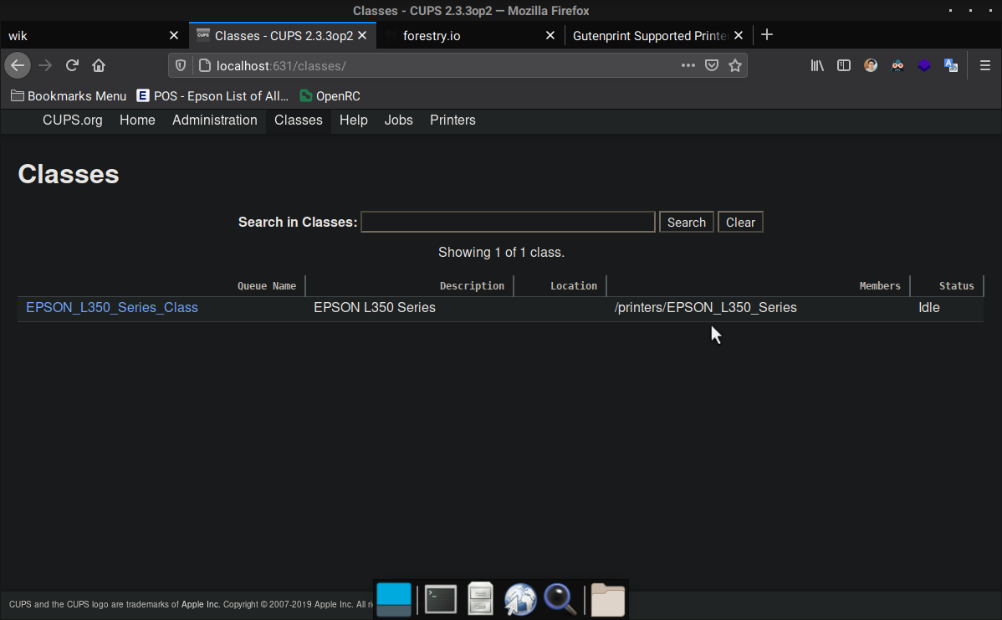Click the purple cube extension icon
1002x620 pixels.
pos(924,66)
